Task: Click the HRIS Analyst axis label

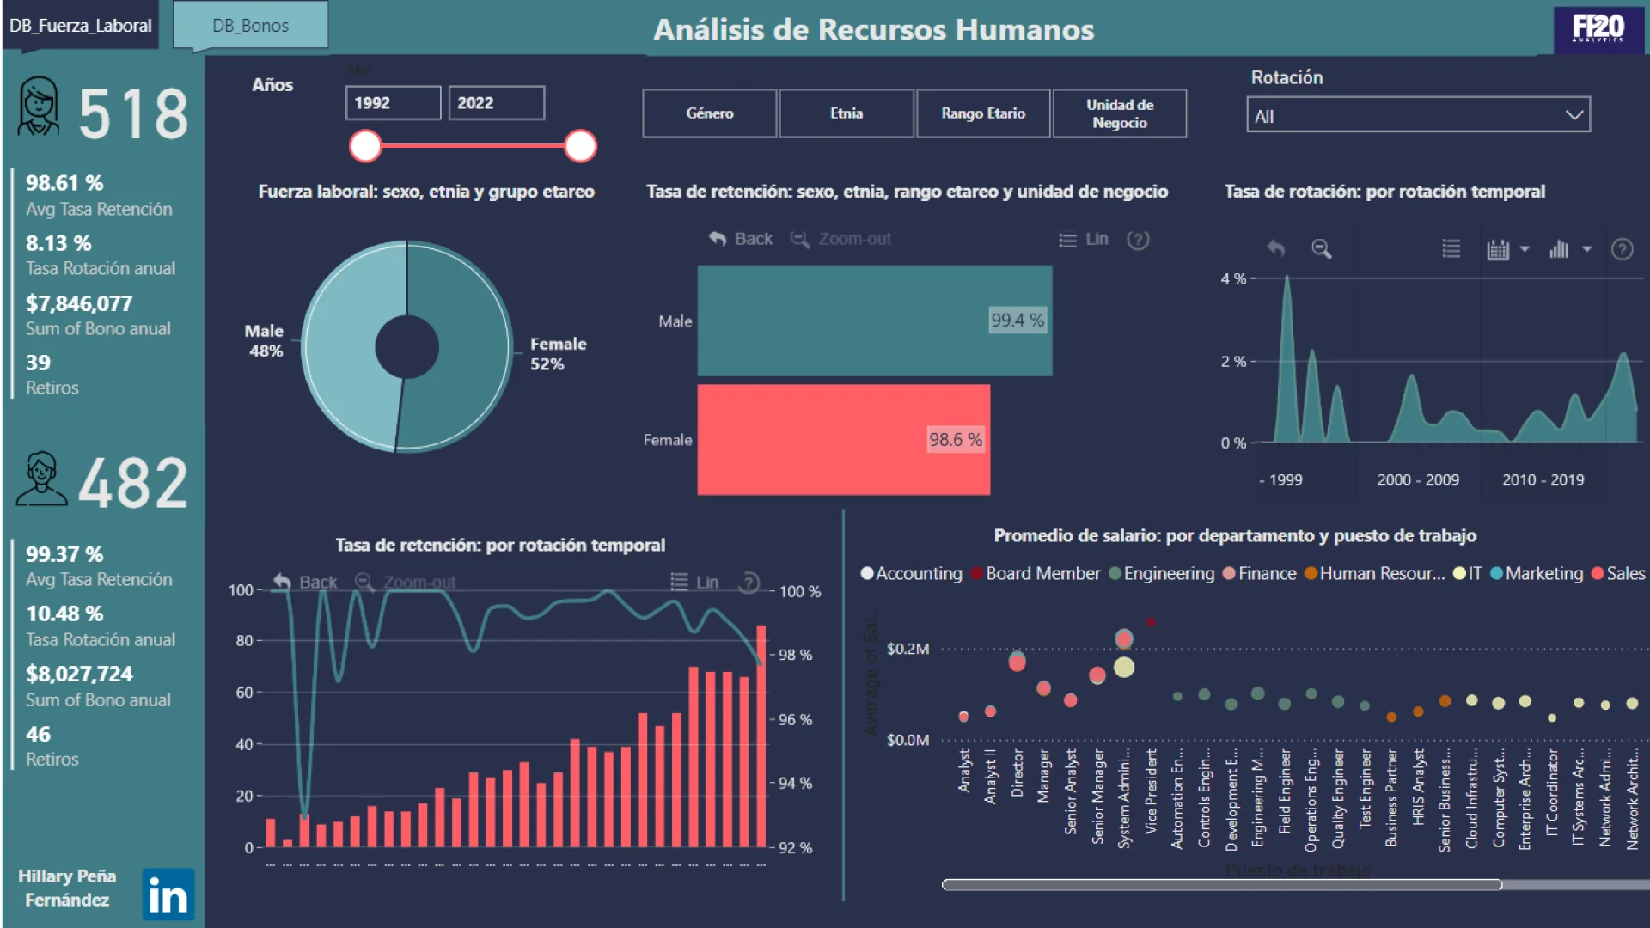Action: [1418, 786]
